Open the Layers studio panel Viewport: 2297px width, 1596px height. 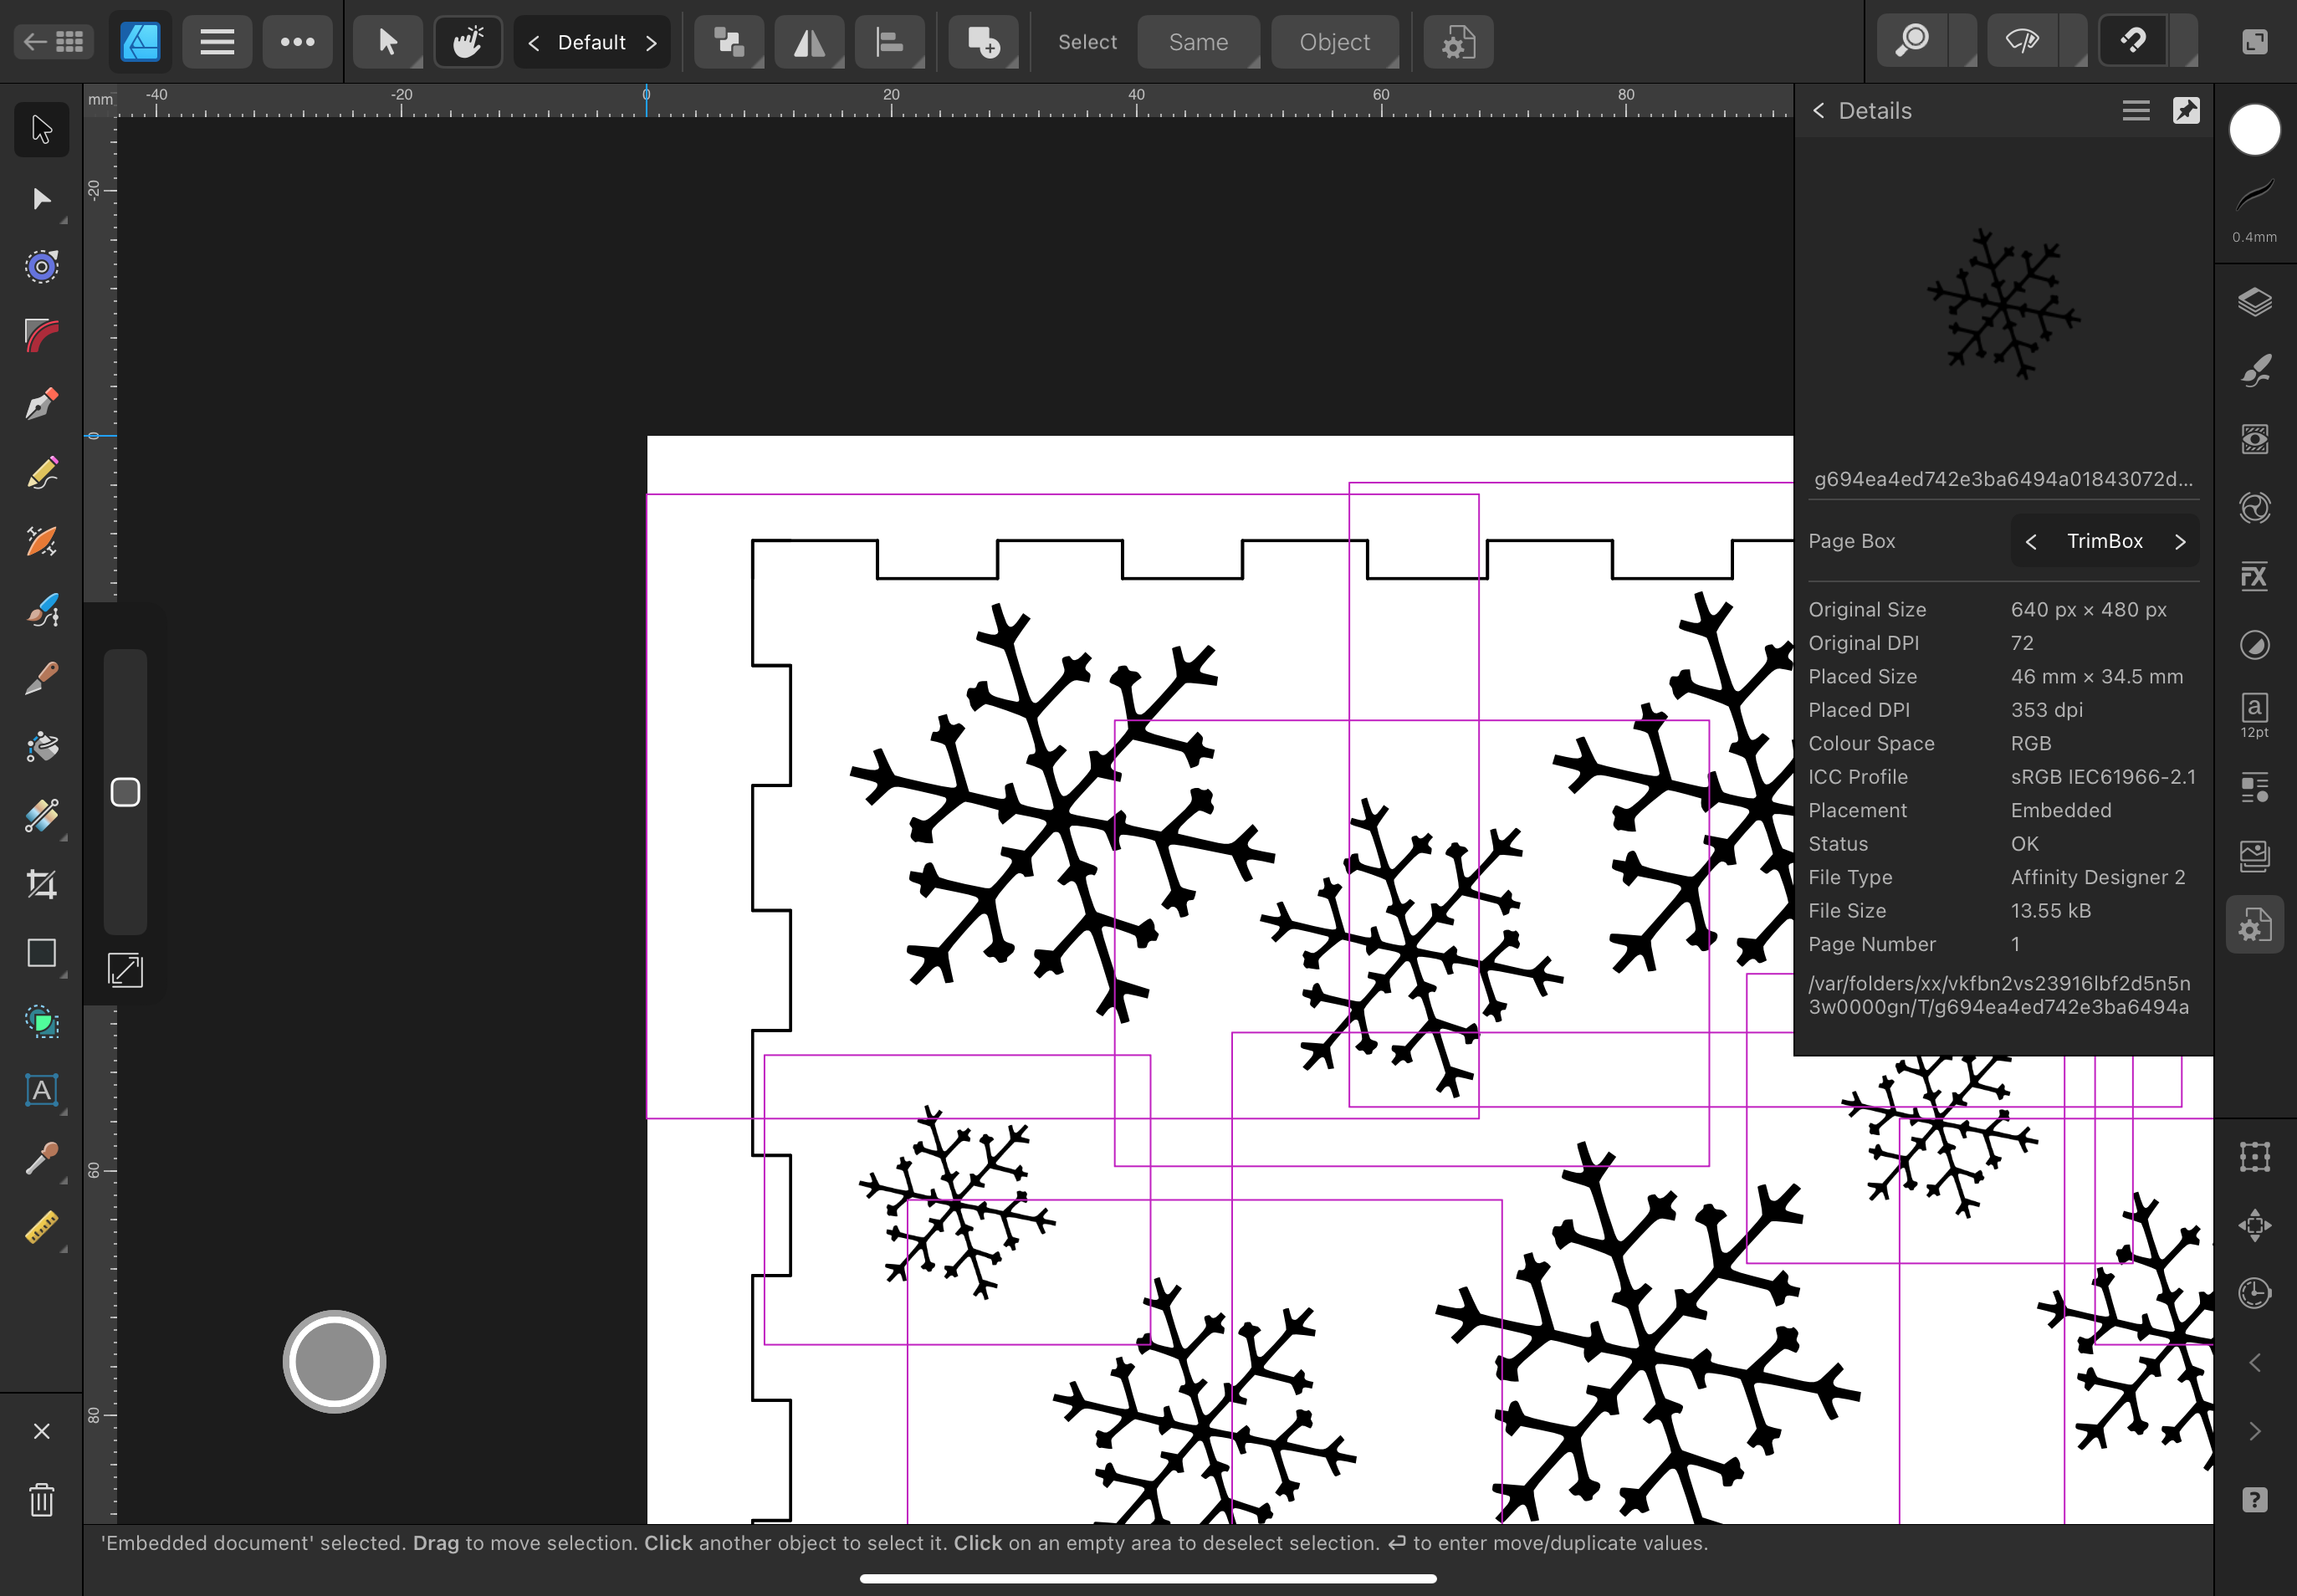2254,302
